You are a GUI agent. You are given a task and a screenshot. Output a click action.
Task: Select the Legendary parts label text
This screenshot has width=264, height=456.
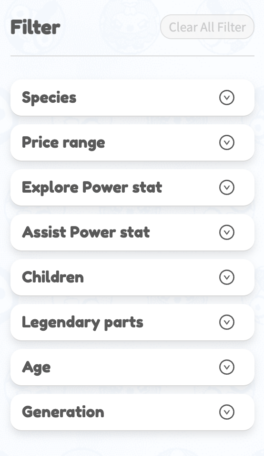click(x=82, y=323)
